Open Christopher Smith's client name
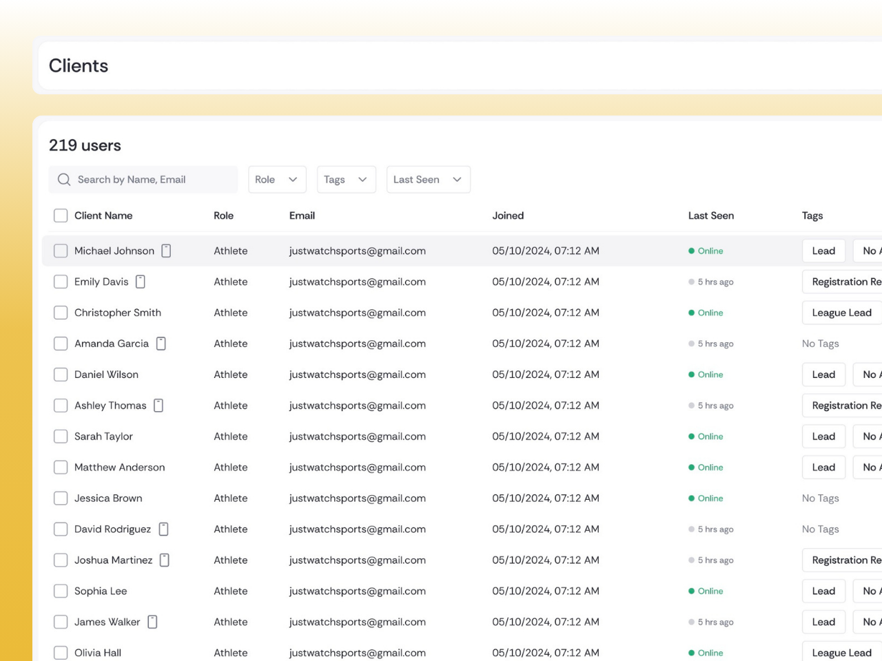 [x=118, y=313]
